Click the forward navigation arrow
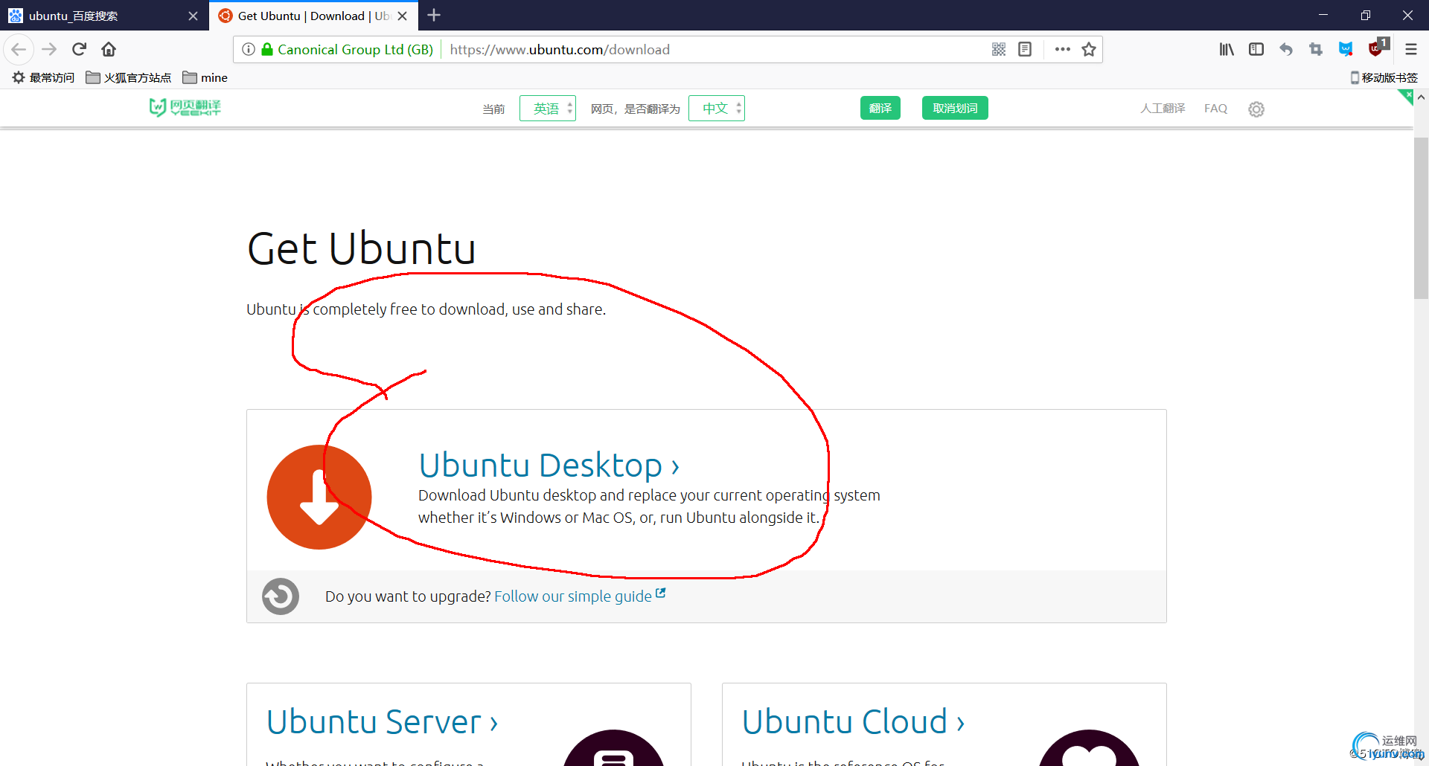This screenshot has height=766, width=1429. 49,50
